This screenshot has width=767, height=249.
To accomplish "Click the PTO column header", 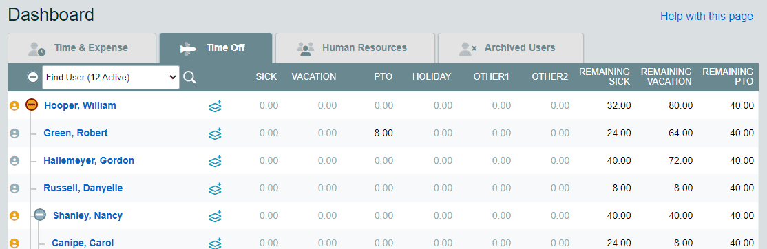I will click(383, 76).
